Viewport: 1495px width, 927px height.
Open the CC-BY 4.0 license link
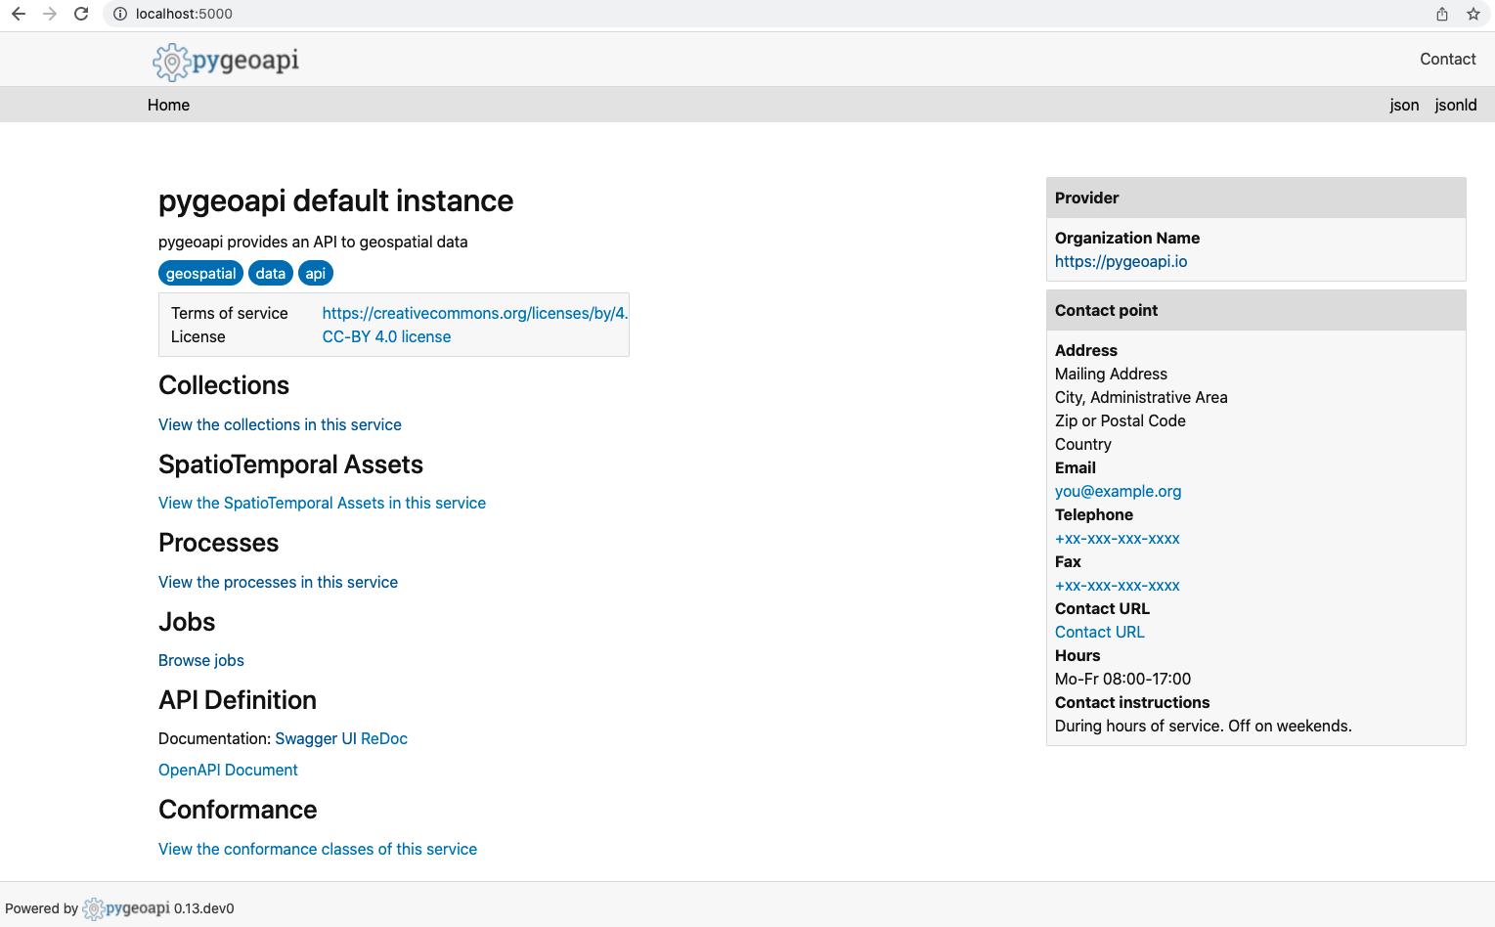click(386, 336)
